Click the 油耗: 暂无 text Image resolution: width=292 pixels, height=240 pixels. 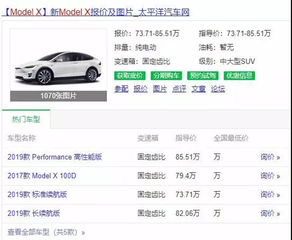[x=216, y=48]
